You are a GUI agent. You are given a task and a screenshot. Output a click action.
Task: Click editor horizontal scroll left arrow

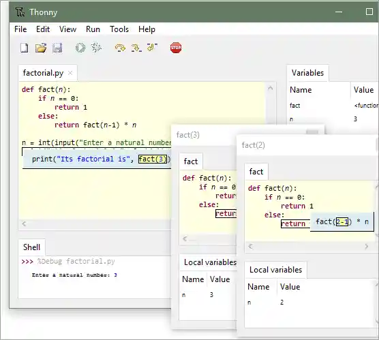tap(24, 223)
